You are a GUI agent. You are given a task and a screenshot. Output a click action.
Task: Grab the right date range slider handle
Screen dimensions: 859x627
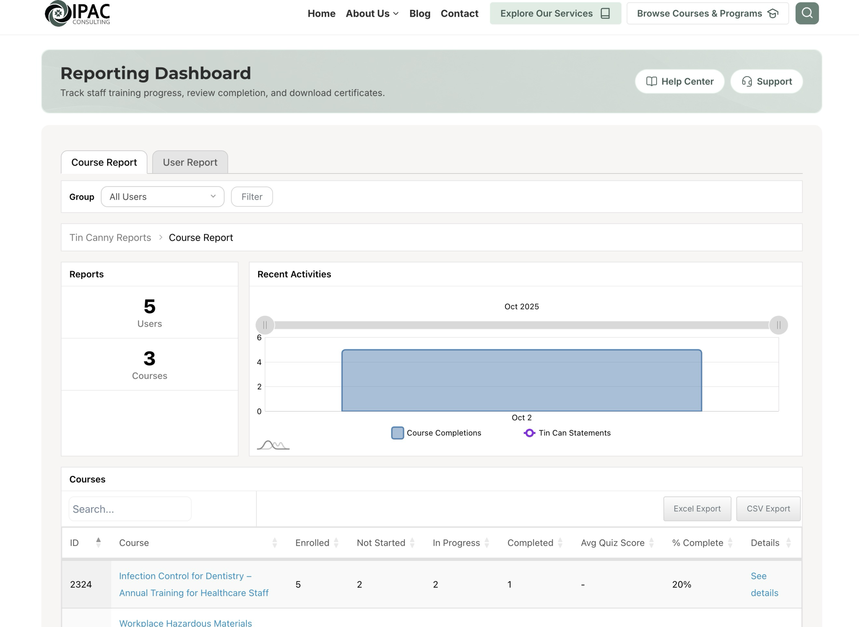coord(778,325)
